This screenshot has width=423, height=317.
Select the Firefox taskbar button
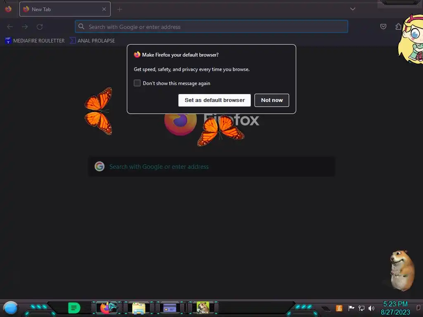[x=107, y=308]
